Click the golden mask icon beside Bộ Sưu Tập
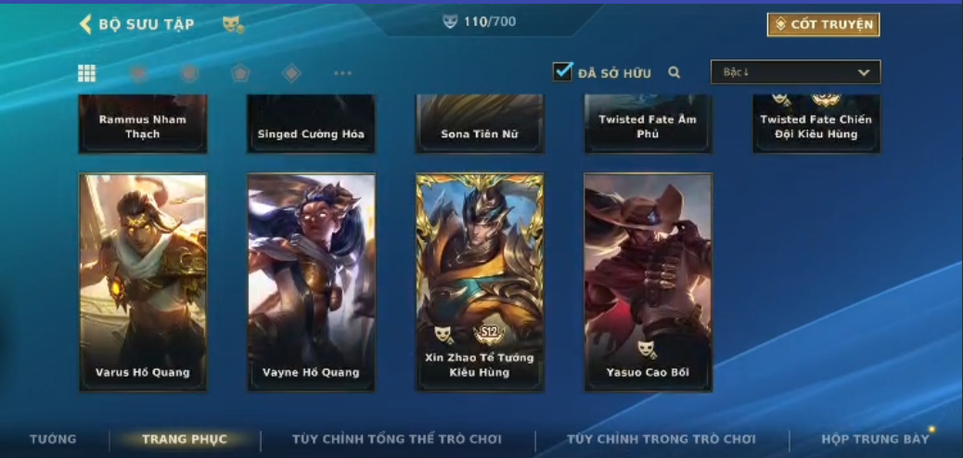 (x=233, y=24)
